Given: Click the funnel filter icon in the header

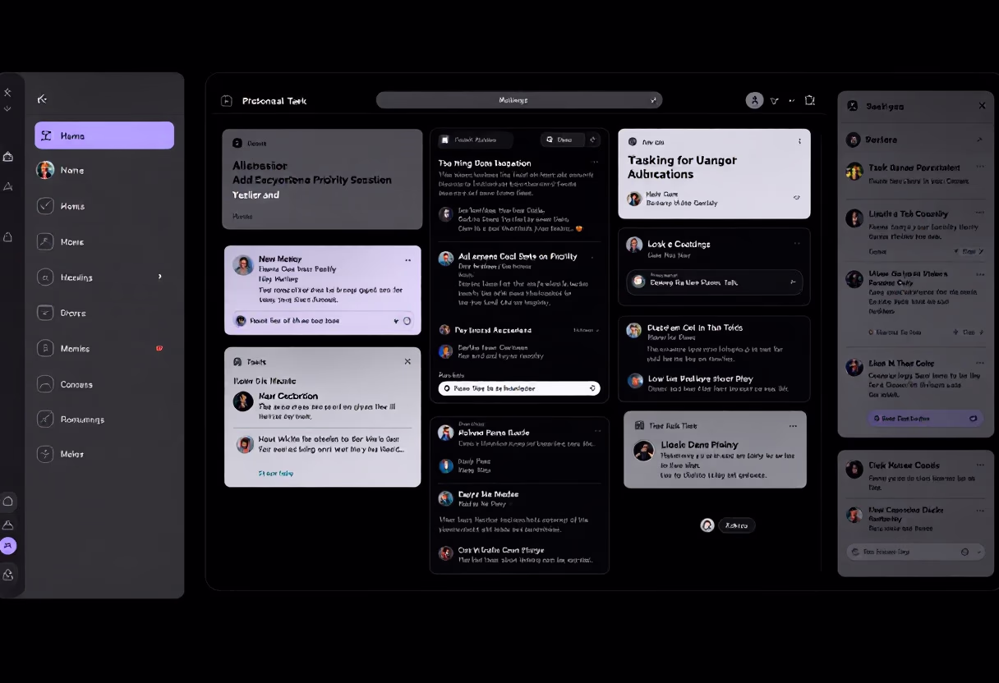Looking at the screenshot, I should coord(774,101).
